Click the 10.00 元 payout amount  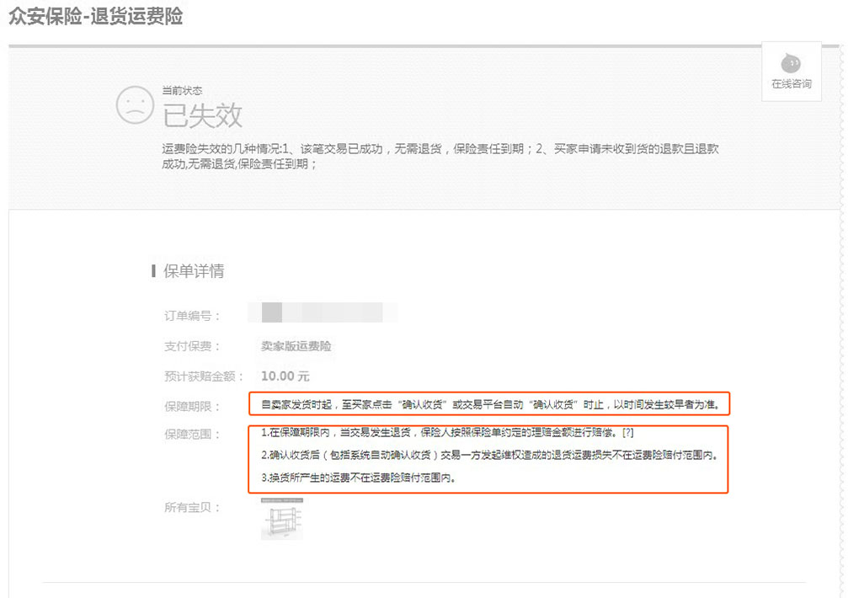pyautogui.click(x=285, y=376)
